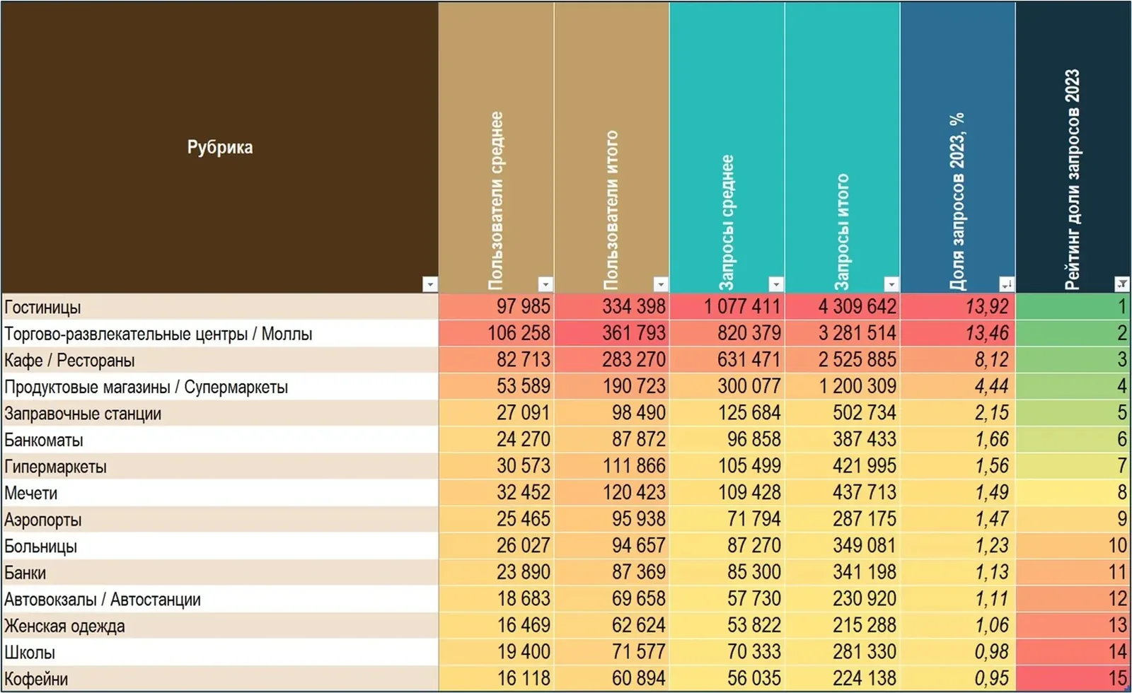Select the Гостиницы row label
The width and height of the screenshot is (1132, 693).
coord(220,307)
